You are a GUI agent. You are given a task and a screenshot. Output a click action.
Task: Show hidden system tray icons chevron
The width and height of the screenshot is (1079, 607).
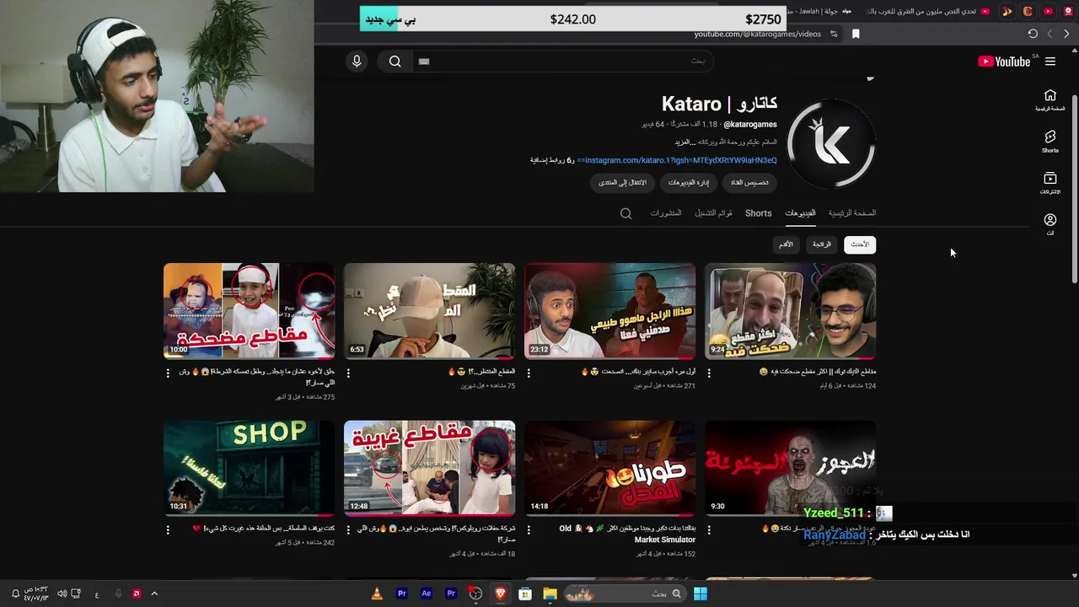[x=154, y=594]
